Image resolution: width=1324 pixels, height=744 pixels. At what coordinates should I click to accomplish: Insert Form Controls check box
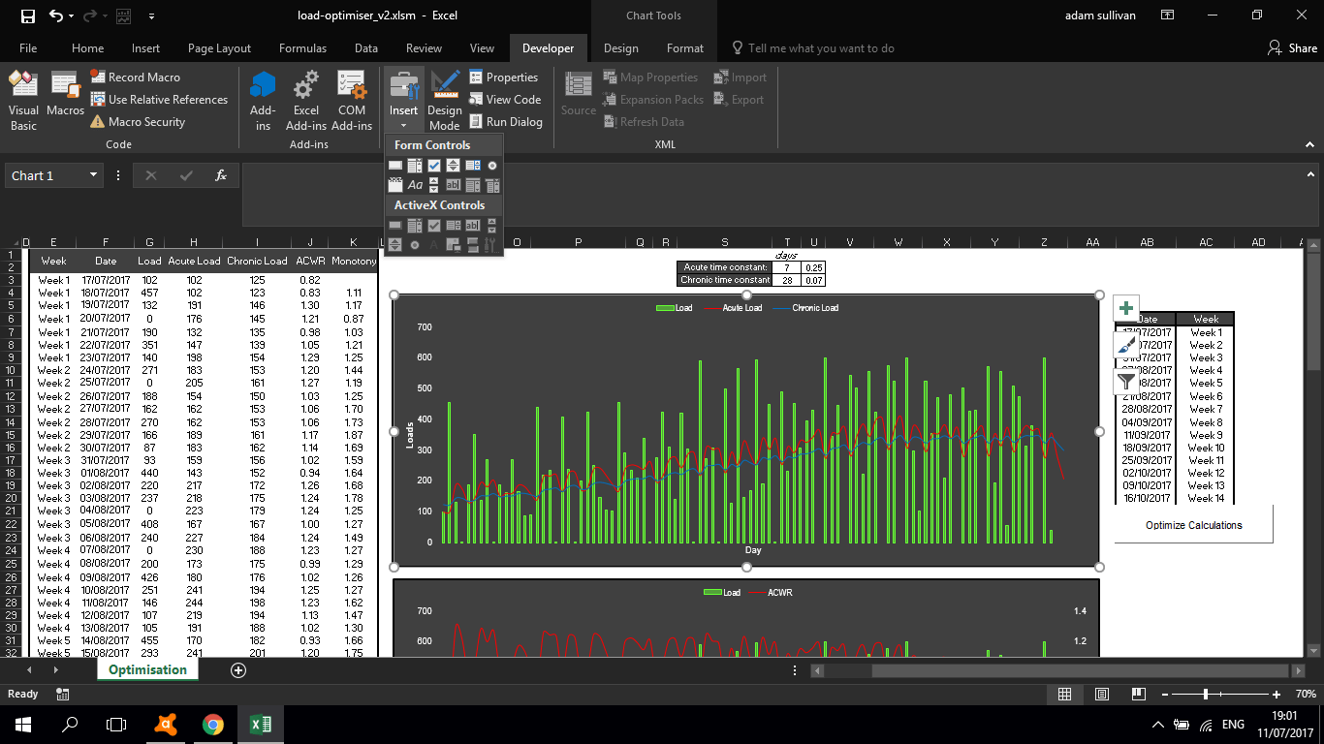pos(434,166)
